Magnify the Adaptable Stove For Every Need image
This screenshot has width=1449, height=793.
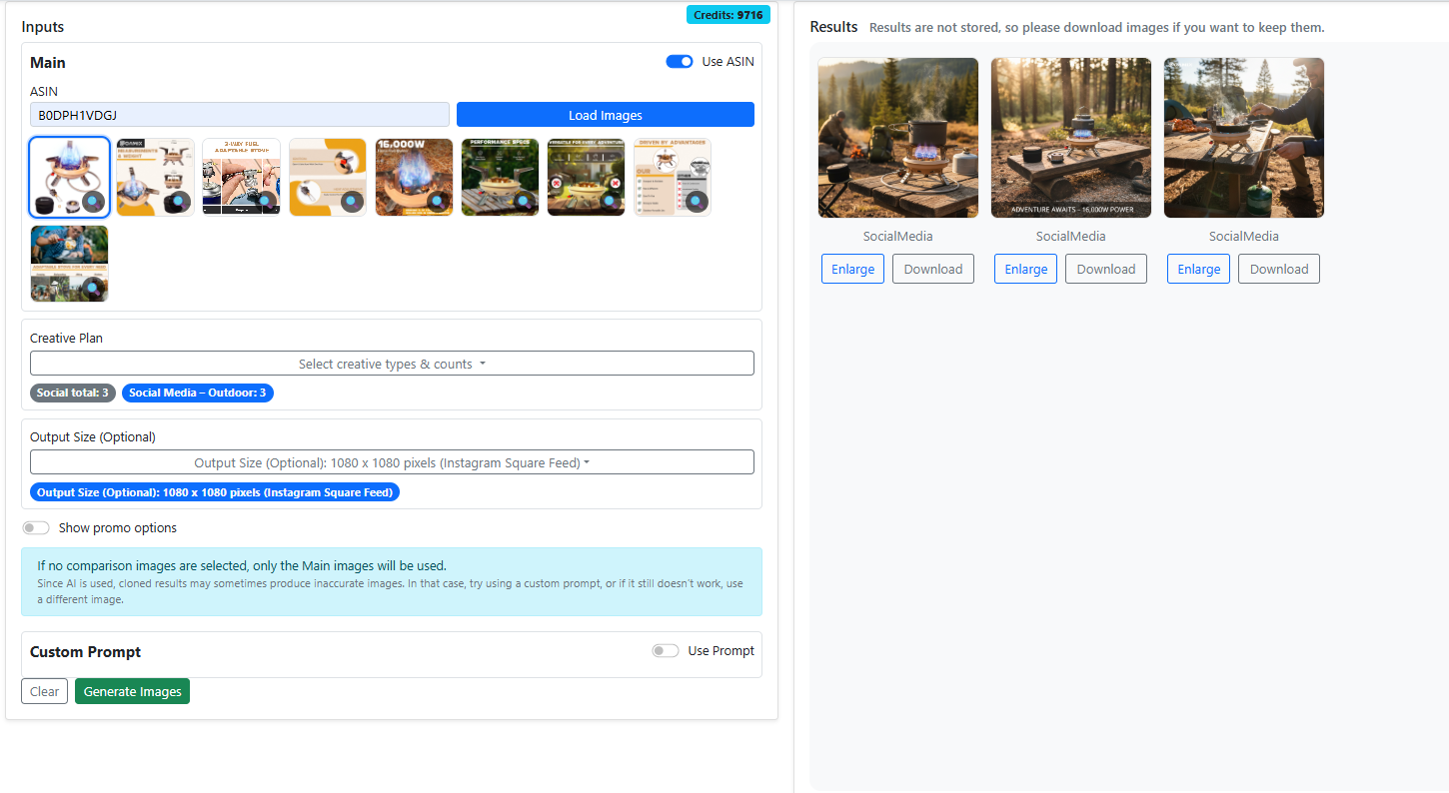(x=92, y=288)
